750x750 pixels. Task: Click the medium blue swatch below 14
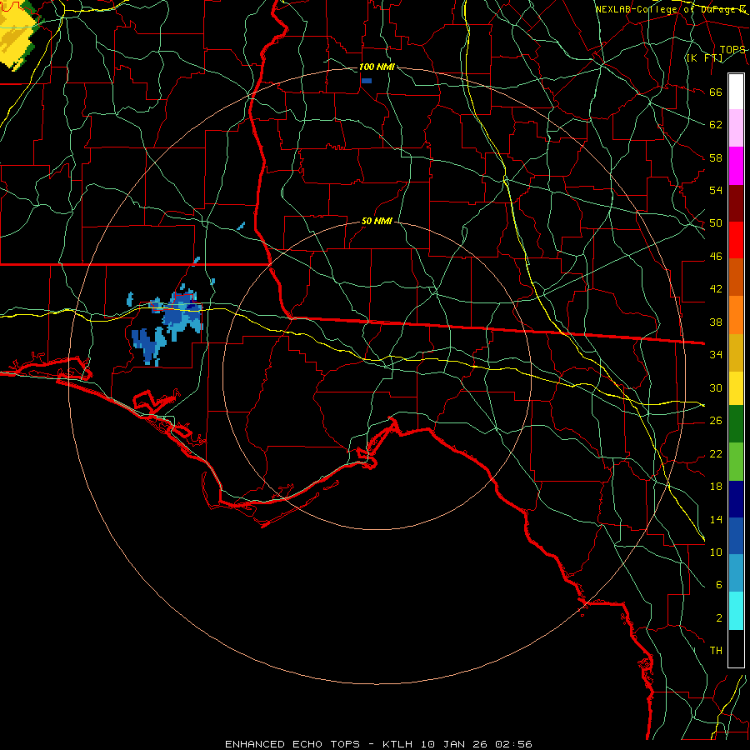point(736,536)
